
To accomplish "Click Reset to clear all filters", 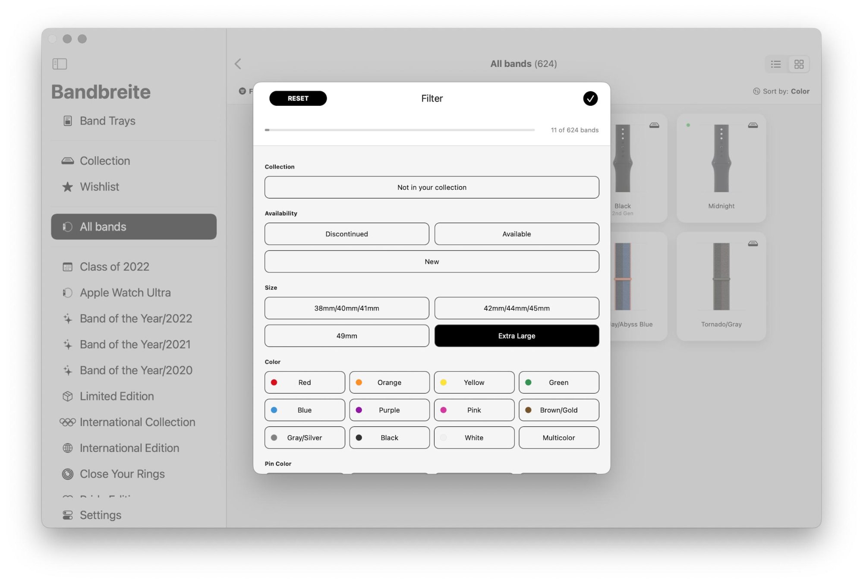I will click(x=298, y=98).
